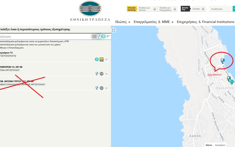
Task: Open Είσοδος για Ιδιώτες login
Action: click(x=144, y=9)
